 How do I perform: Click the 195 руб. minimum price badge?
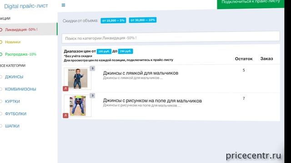click(x=104, y=51)
